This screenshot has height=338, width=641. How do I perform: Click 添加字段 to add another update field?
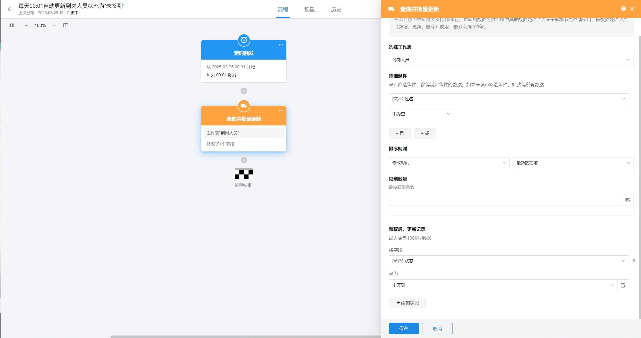pyautogui.click(x=407, y=303)
